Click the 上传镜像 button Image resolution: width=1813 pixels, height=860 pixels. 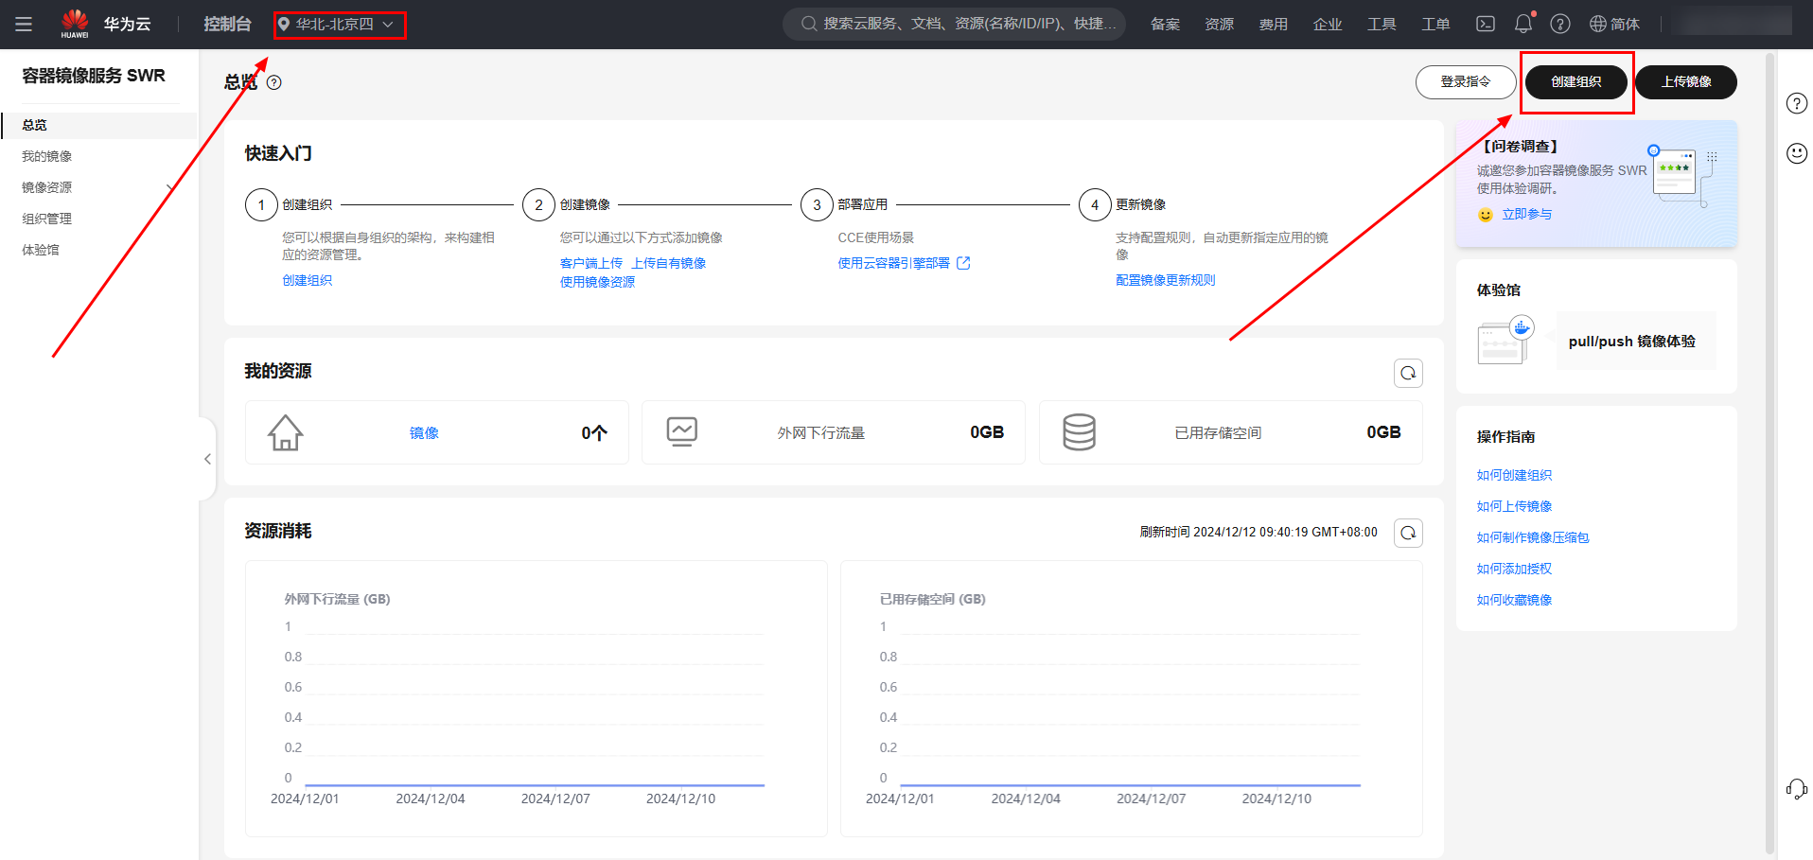pyautogui.click(x=1686, y=81)
